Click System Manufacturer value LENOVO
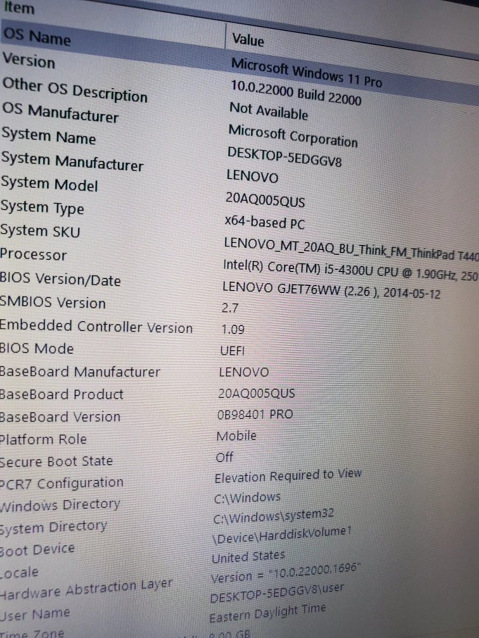 tap(252, 176)
